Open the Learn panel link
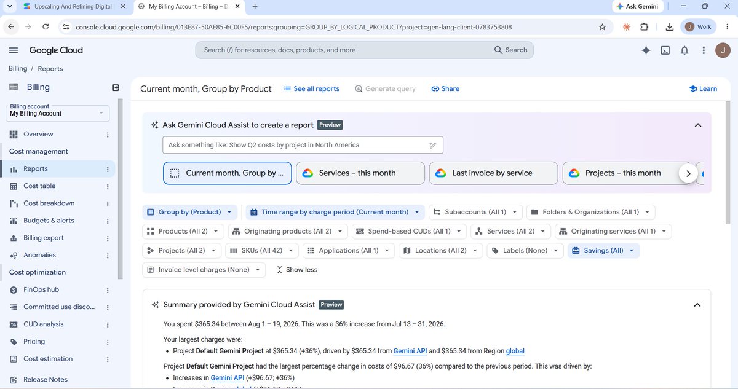Screen dimensions: 738x389 pos(703,89)
